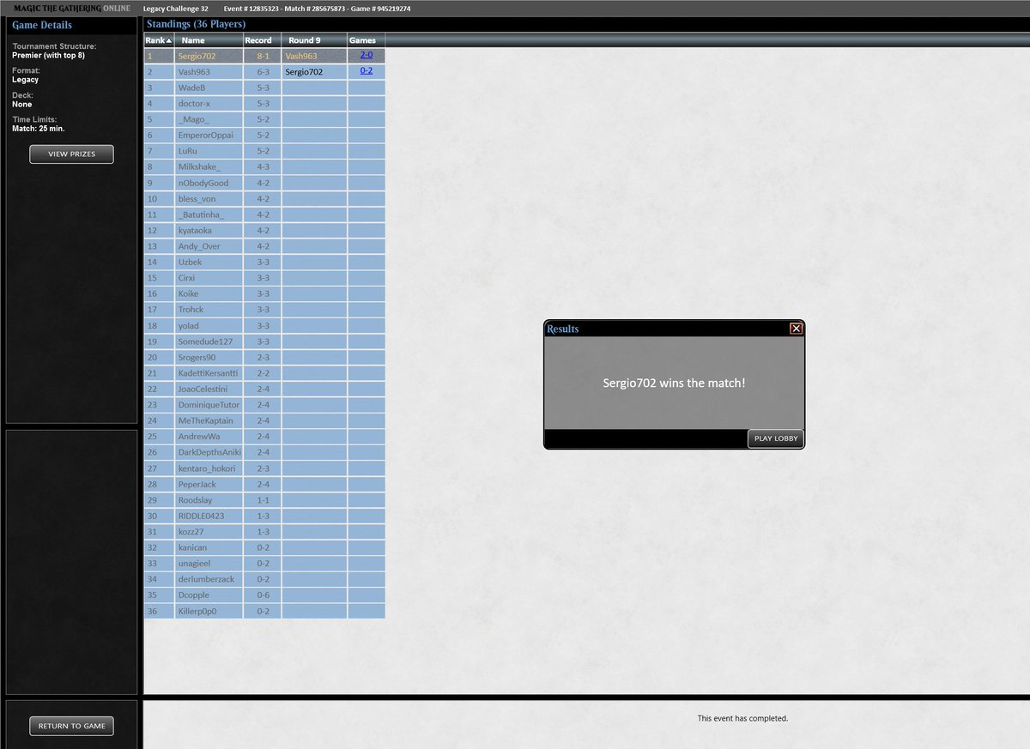This screenshot has width=1030, height=749.
Task: Click 'Premier (with top 8)' structure text
Action: point(48,55)
